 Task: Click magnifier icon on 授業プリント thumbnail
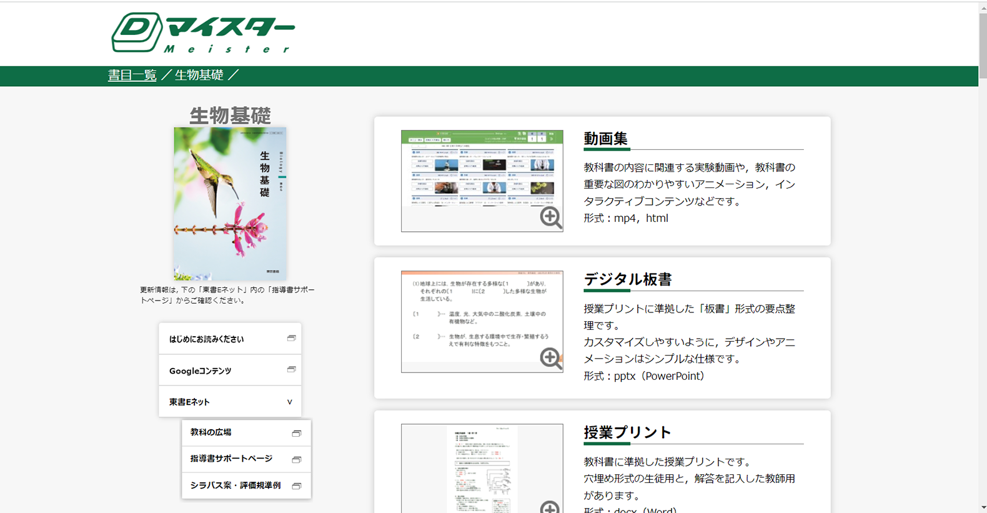coord(550,507)
